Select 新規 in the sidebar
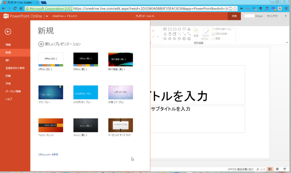This screenshot has height=173, width=291. (15, 52)
